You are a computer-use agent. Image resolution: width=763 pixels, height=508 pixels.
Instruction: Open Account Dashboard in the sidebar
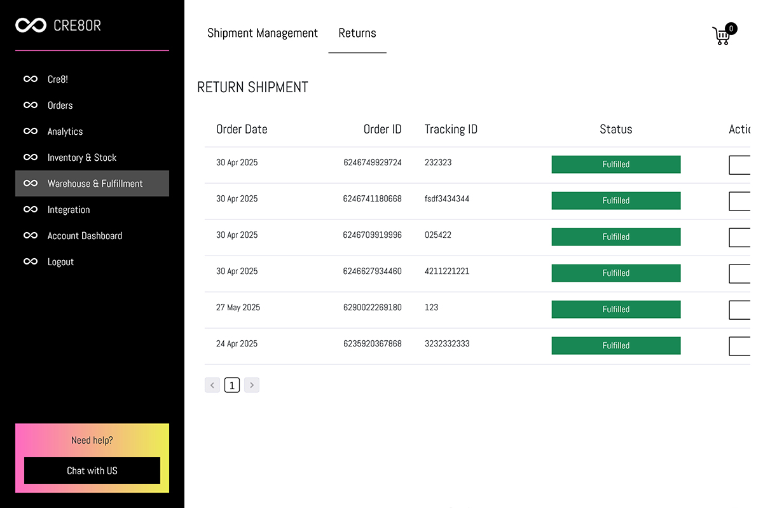pyautogui.click(x=92, y=236)
